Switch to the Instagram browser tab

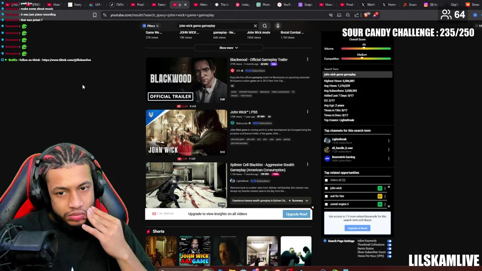point(431,5)
